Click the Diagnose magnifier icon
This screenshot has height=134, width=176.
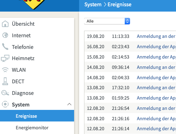click(x=5, y=93)
